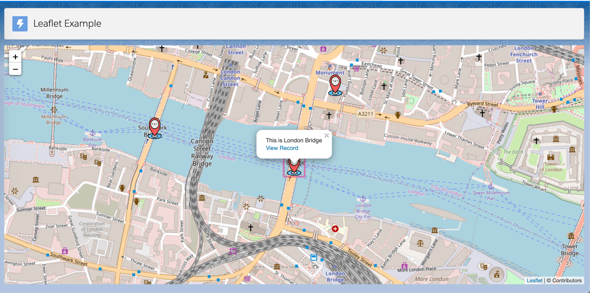Click the Tower Millennium Pier anchor icon
Viewport: 590px width, 293px height.
click(x=491, y=186)
